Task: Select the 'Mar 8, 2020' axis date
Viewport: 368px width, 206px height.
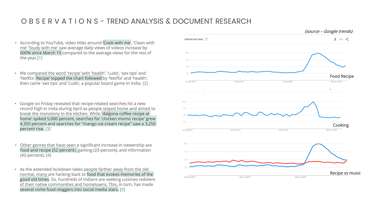Action: (x=301, y=177)
